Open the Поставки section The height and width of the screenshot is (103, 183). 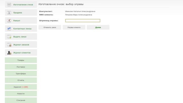point(21,67)
